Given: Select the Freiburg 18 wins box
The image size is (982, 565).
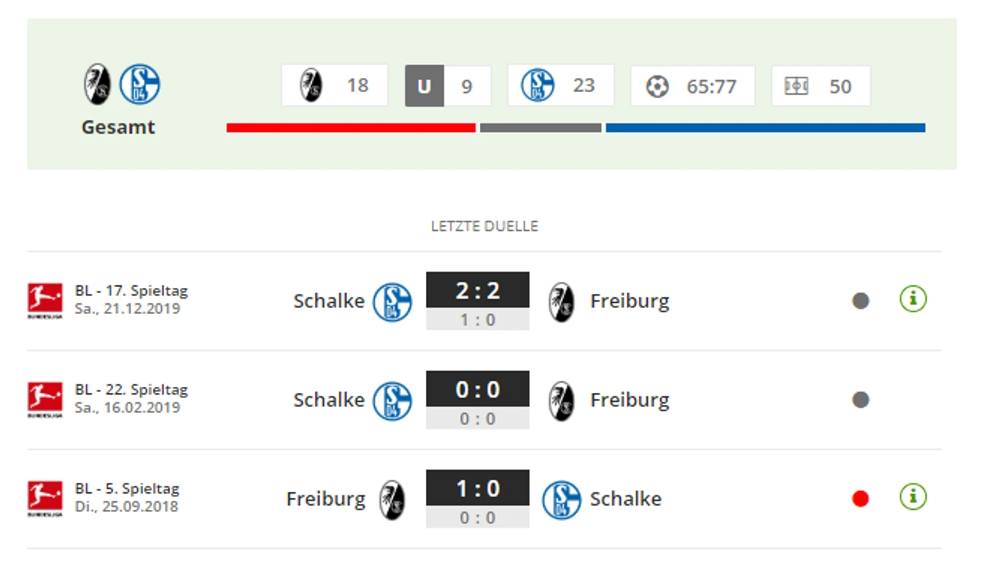Looking at the screenshot, I should pyautogui.click(x=334, y=85).
